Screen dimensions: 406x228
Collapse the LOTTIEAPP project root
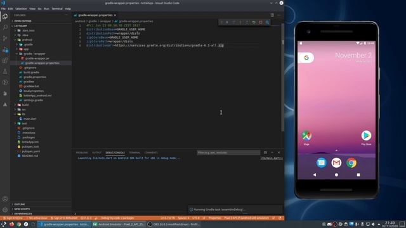click(21, 26)
